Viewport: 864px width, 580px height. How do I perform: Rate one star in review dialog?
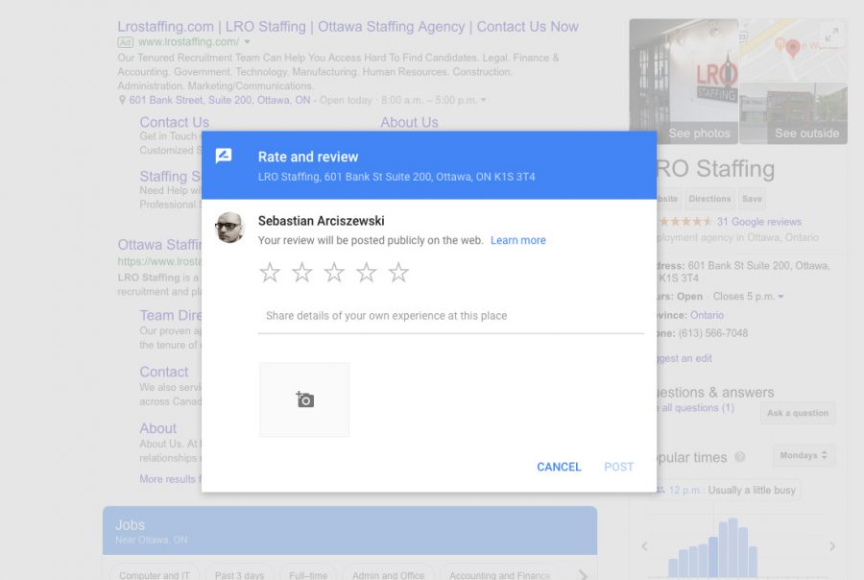coord(270,273)
